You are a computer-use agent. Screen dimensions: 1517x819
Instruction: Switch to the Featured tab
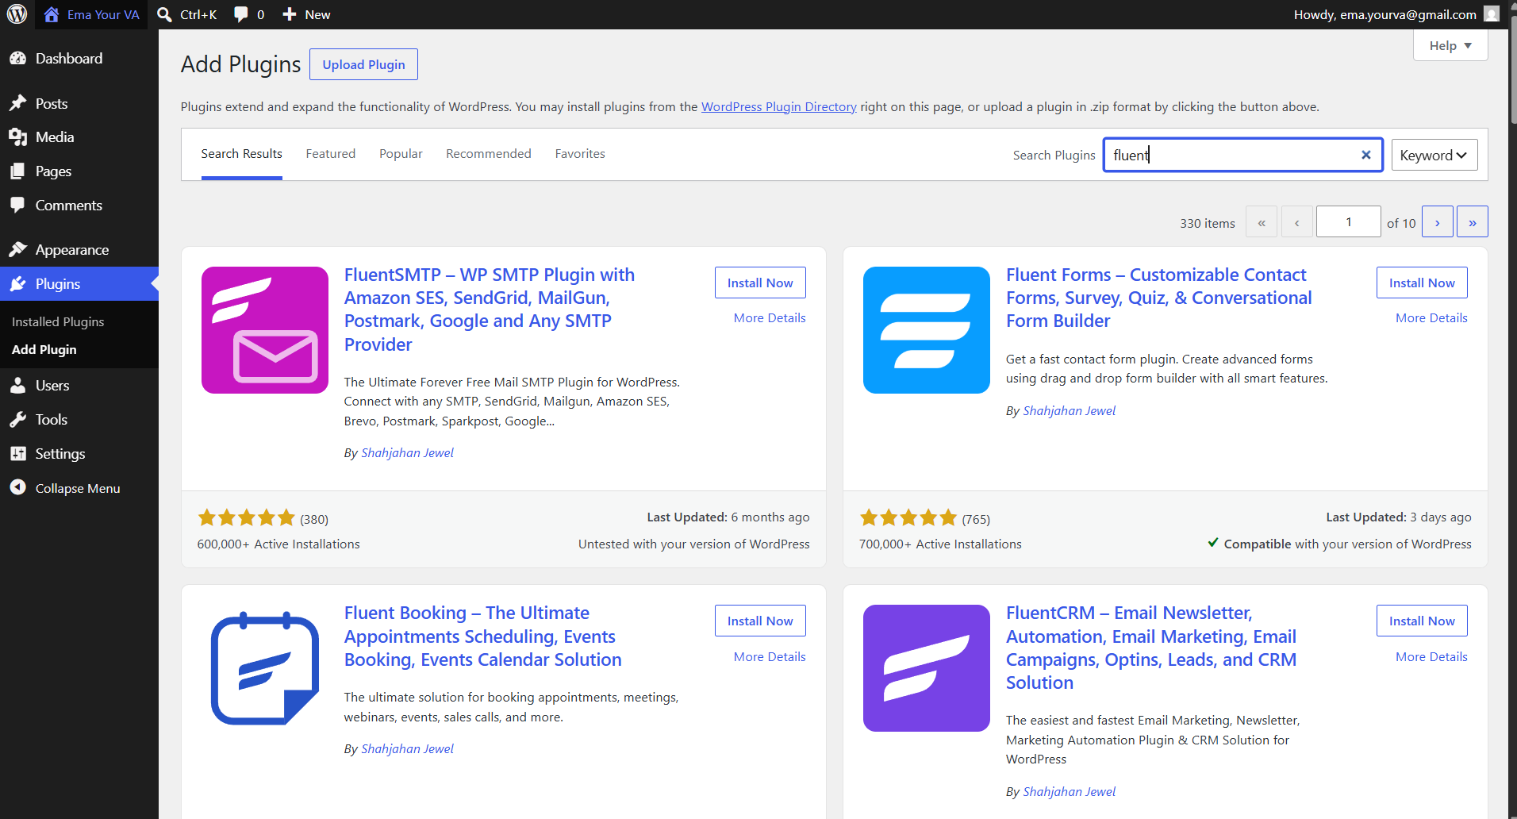331,154
